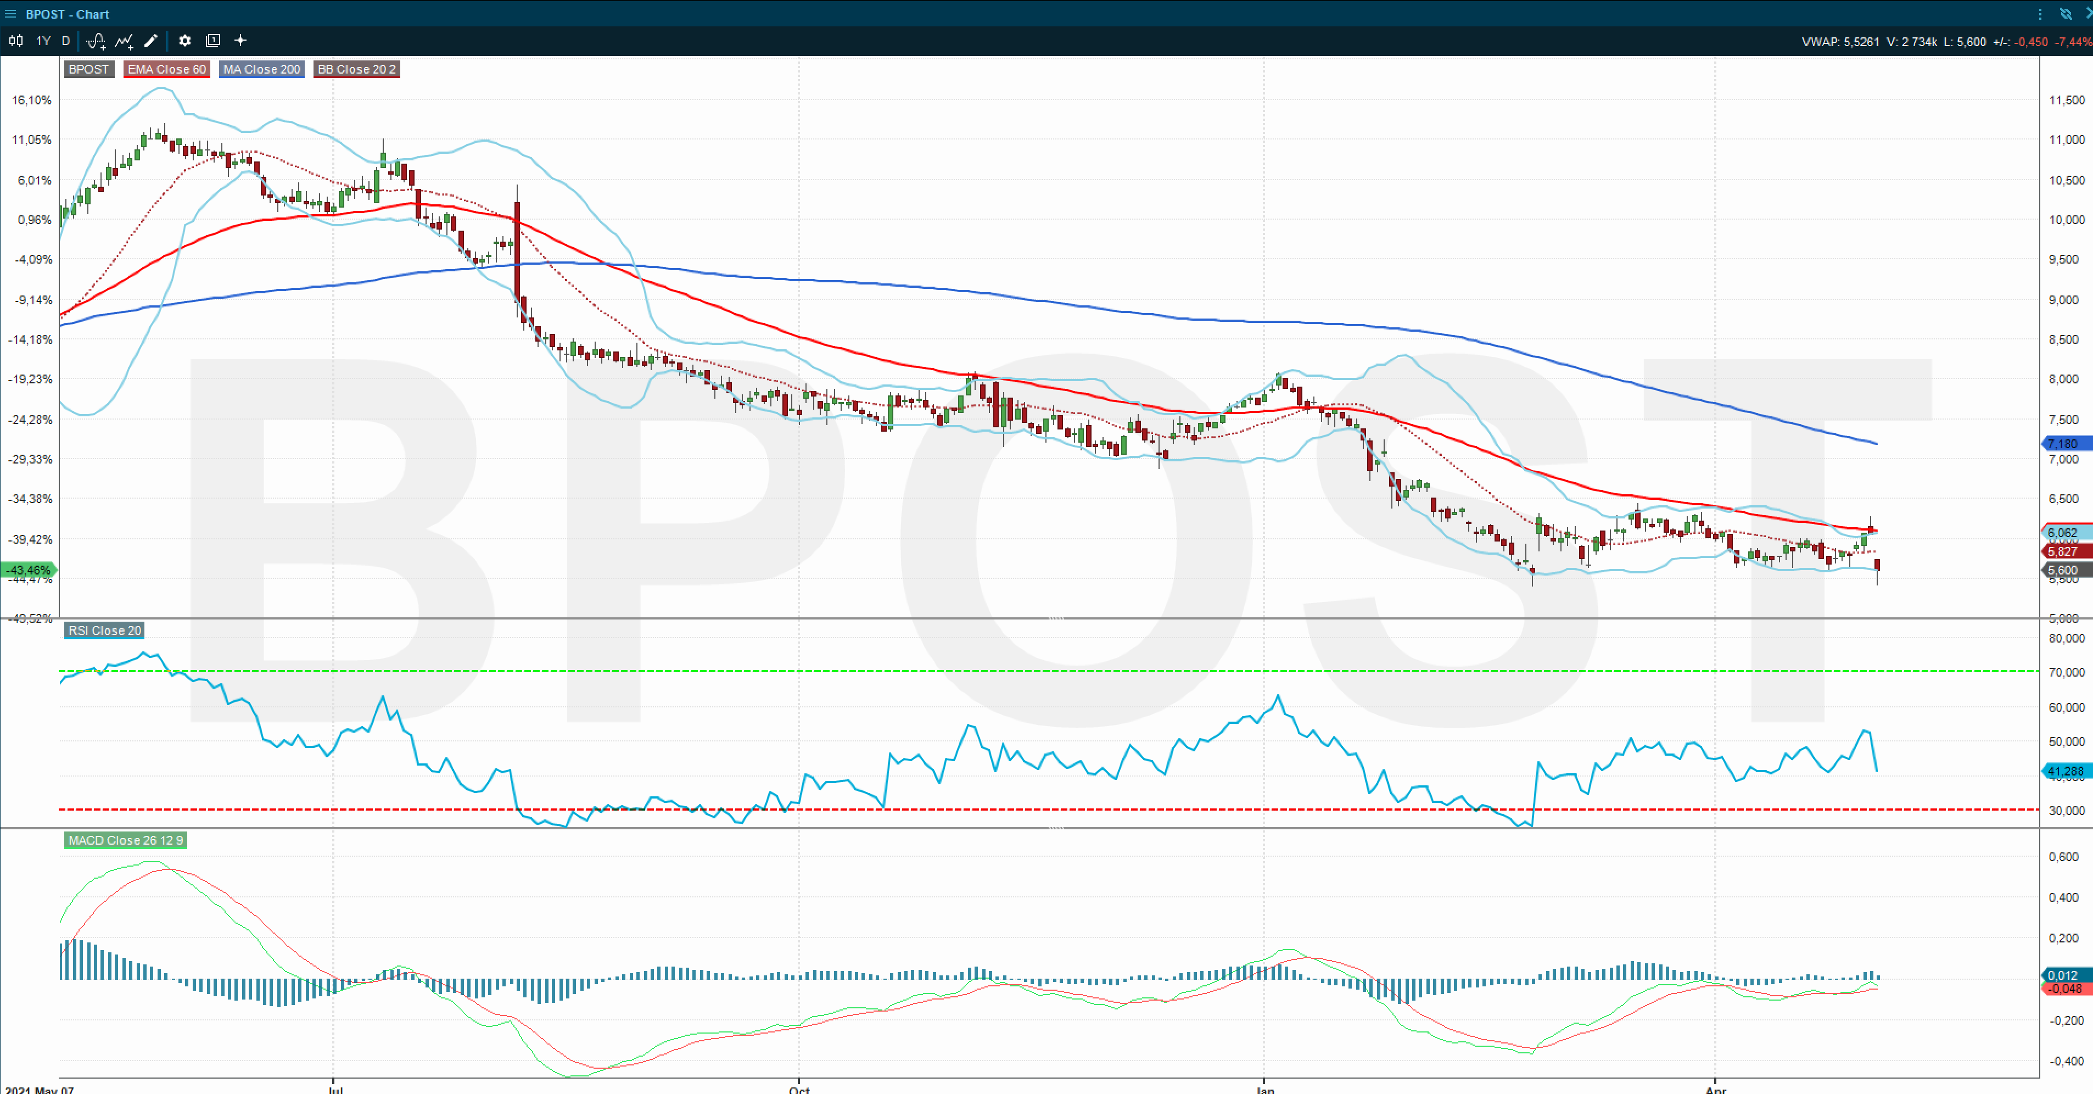Image resolution: width=2093 pixels, height=1094 pixels.
Task: Click the VWAP: 5,5261 readout
Action: click(1840, 41)
